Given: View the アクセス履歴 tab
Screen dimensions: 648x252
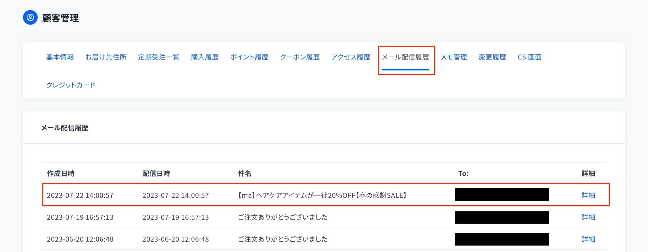Looking at the screenshot, I should (351, 57).
